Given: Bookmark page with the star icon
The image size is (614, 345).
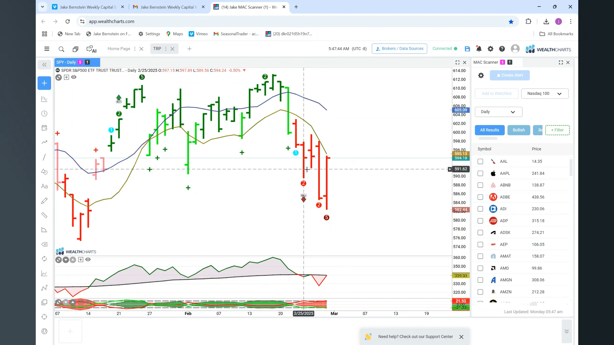Looking at the screenshot, I should (x=511, y=21).
